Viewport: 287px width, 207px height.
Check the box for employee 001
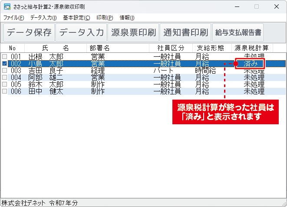tap(4, 57)
